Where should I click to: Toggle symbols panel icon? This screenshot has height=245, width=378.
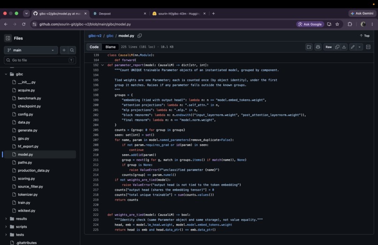point(368,47)
